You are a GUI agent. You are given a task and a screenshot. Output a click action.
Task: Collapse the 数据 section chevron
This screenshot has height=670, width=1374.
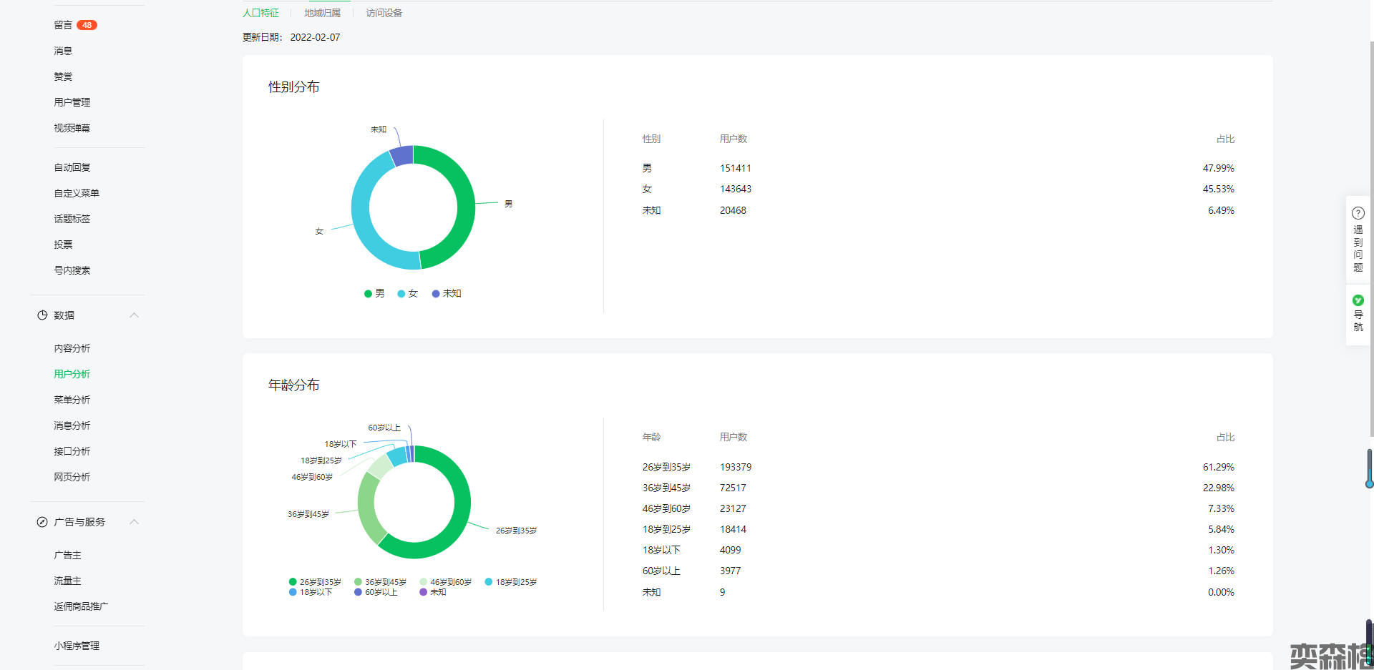click(134, 315)
